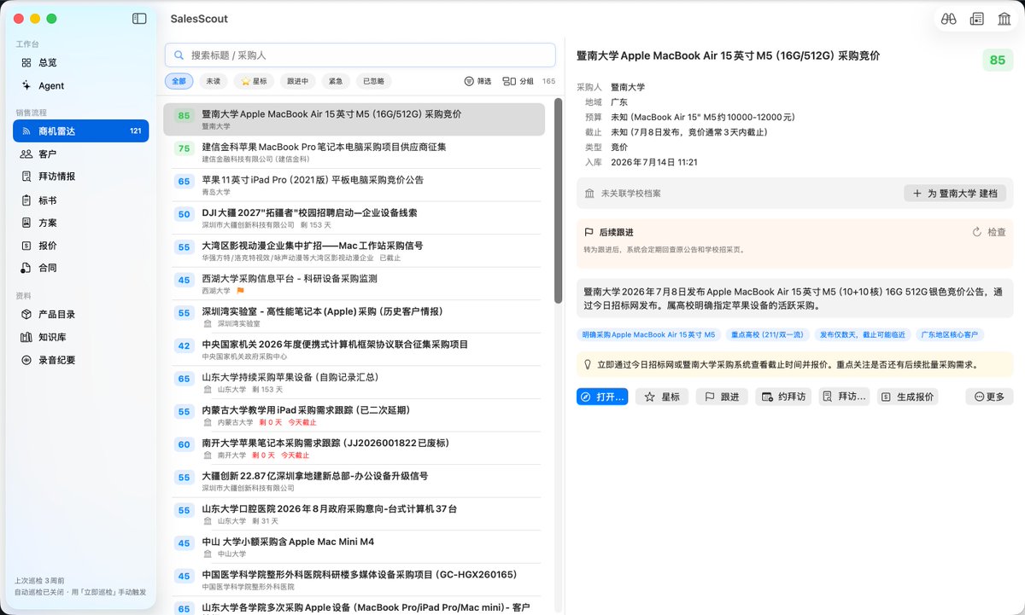Click the 约拜访 calendar button
Viewport: 1025px width, 615px height.
point(783,397)
